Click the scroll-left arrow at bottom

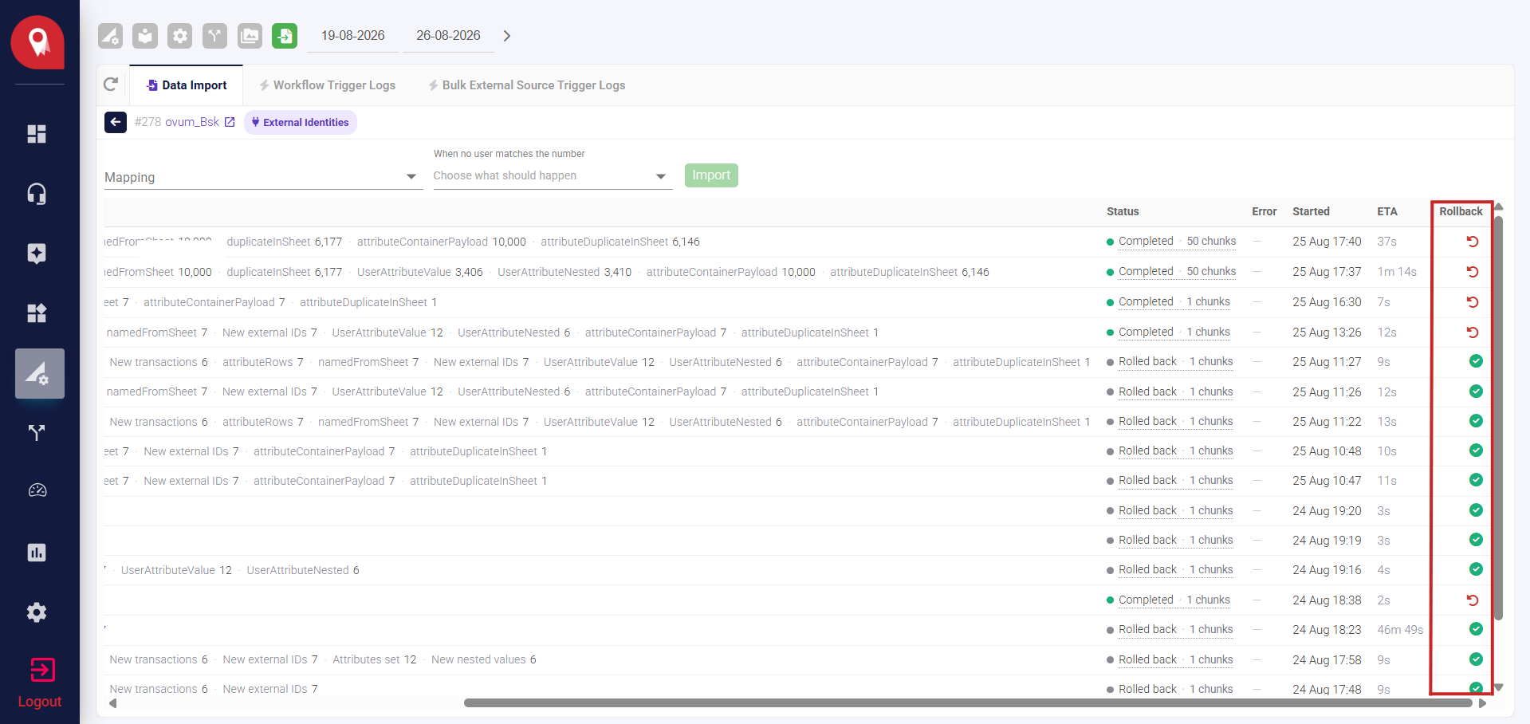coord(113,703)
